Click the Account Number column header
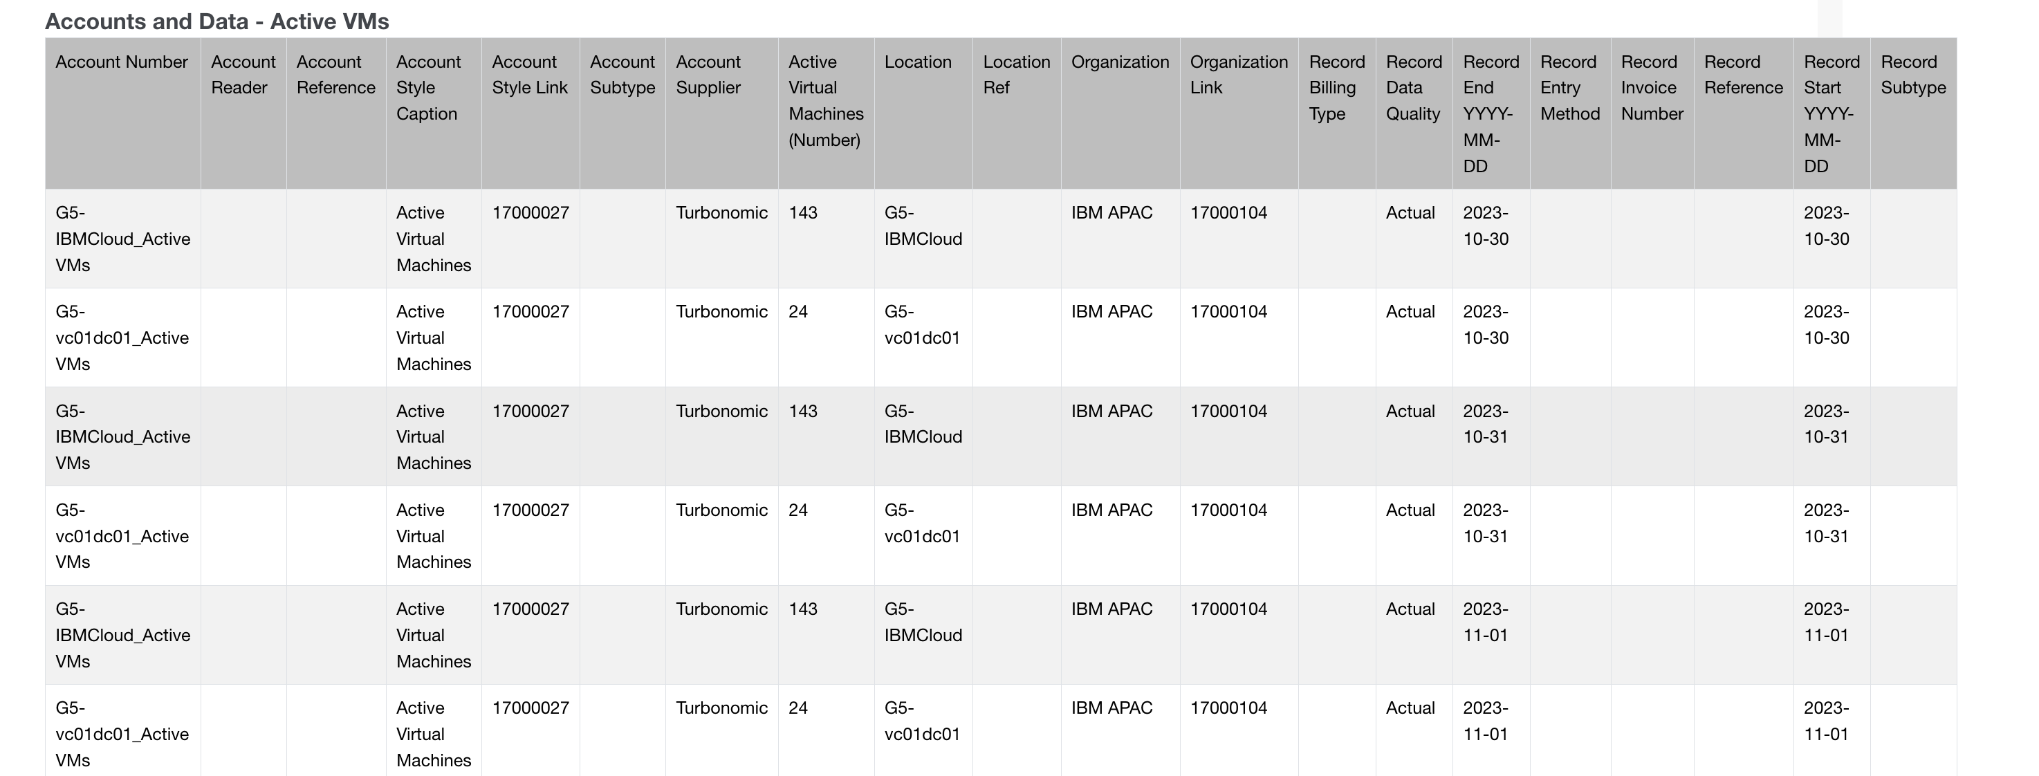2039x776 pixels. (121, 62)
